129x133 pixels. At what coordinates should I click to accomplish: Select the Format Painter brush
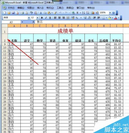click(x=55, y=13)
